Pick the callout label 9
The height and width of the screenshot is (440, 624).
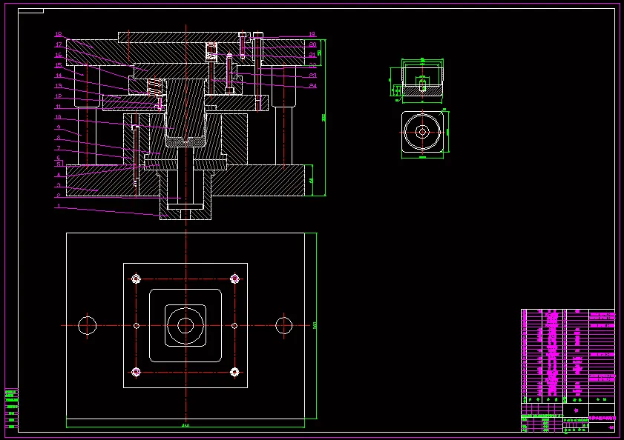pyautogui.click(x=59, y=127)
